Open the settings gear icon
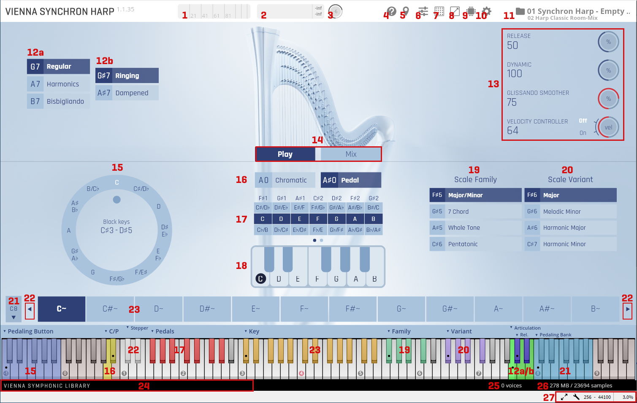The height and width of the screenshot is (403, 637). (x=487, y=11)
